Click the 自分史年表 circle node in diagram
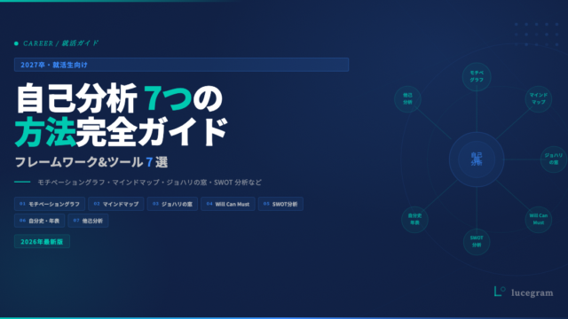This screenshot has width=568, height=319. pos(414,219)
